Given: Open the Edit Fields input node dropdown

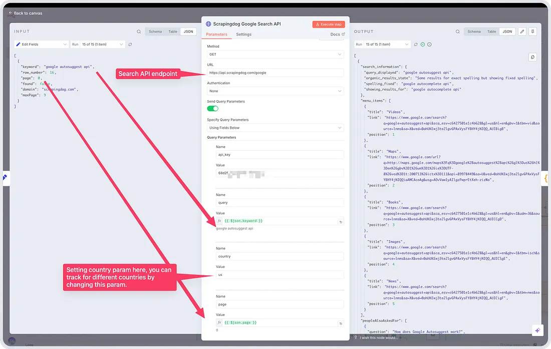Looking at the screenshot, I should click(x=41, y=45).
